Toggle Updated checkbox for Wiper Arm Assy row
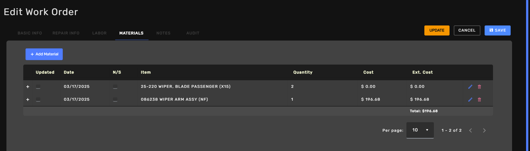The width and height of the screenshot is (530, 151). (38, 100)
